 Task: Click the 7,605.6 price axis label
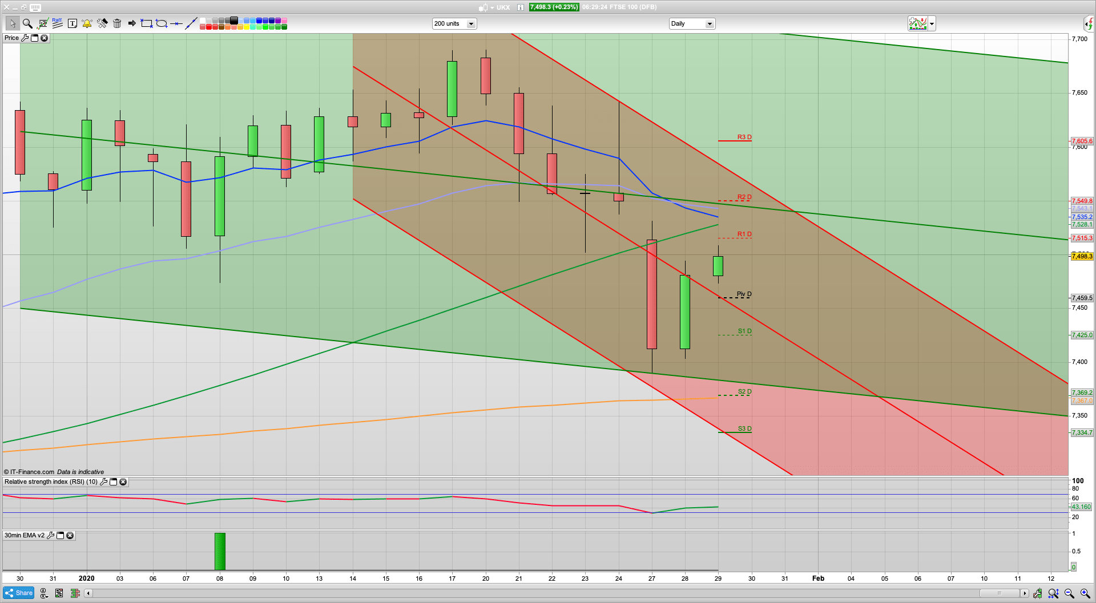pos(1082,141)
